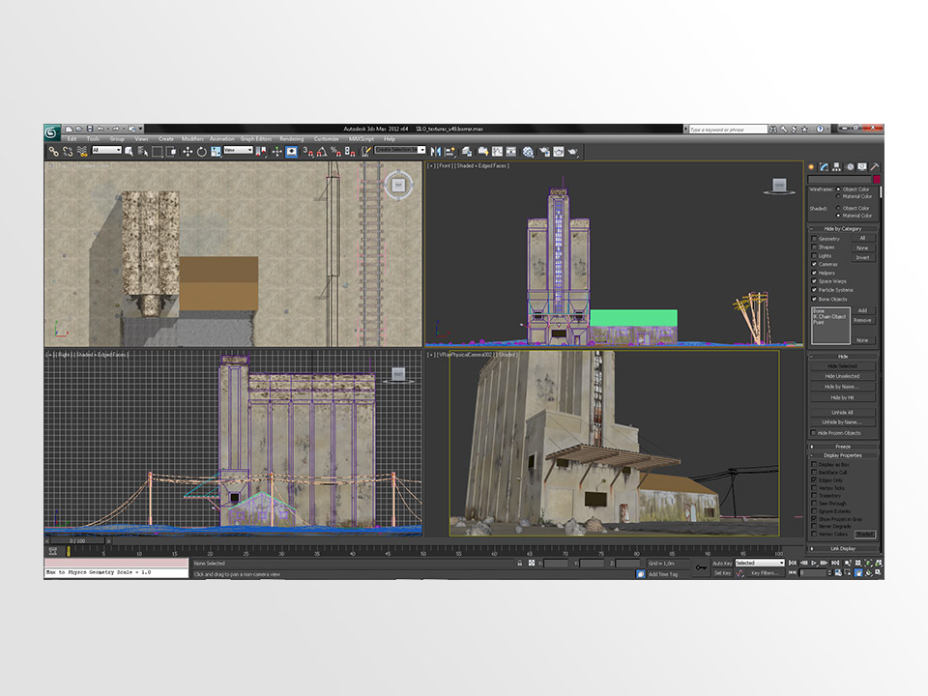928x696 pixels.
Task: Click the Hide Selected button
Action: click(842, 365)
